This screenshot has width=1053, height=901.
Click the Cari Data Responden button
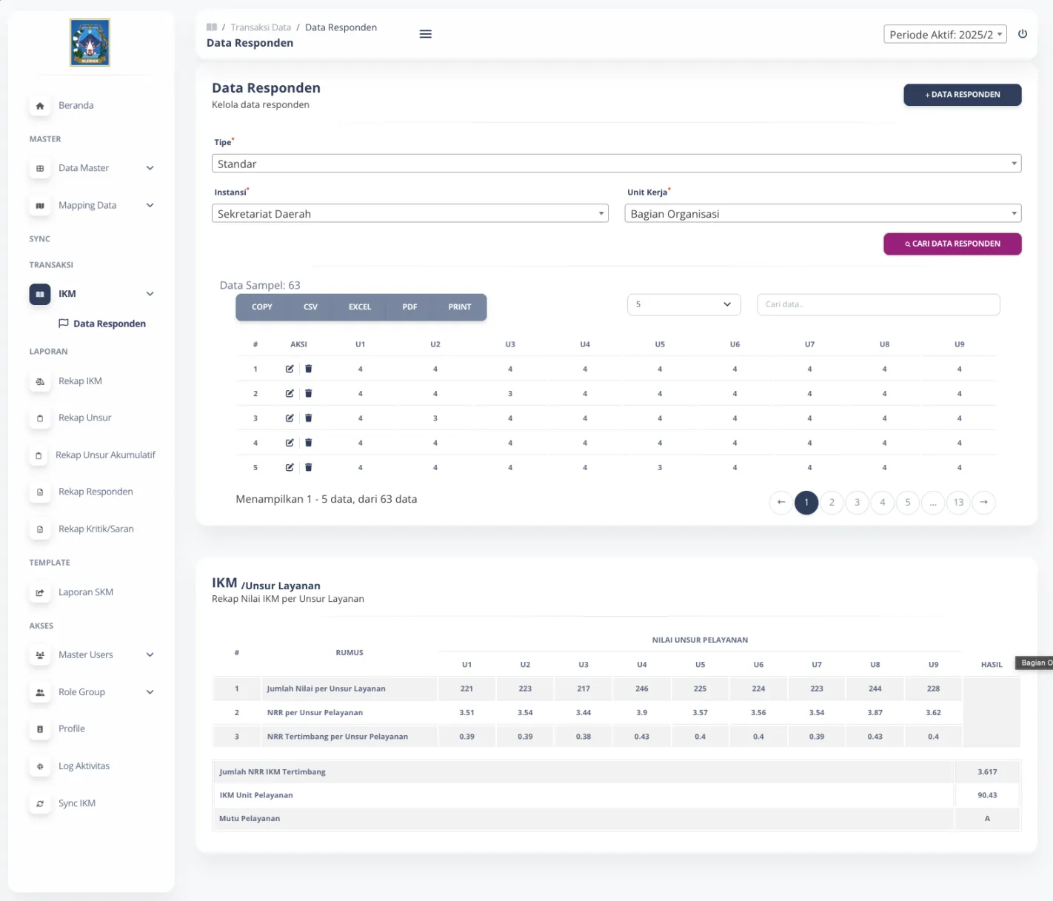[x=952, y=244]
